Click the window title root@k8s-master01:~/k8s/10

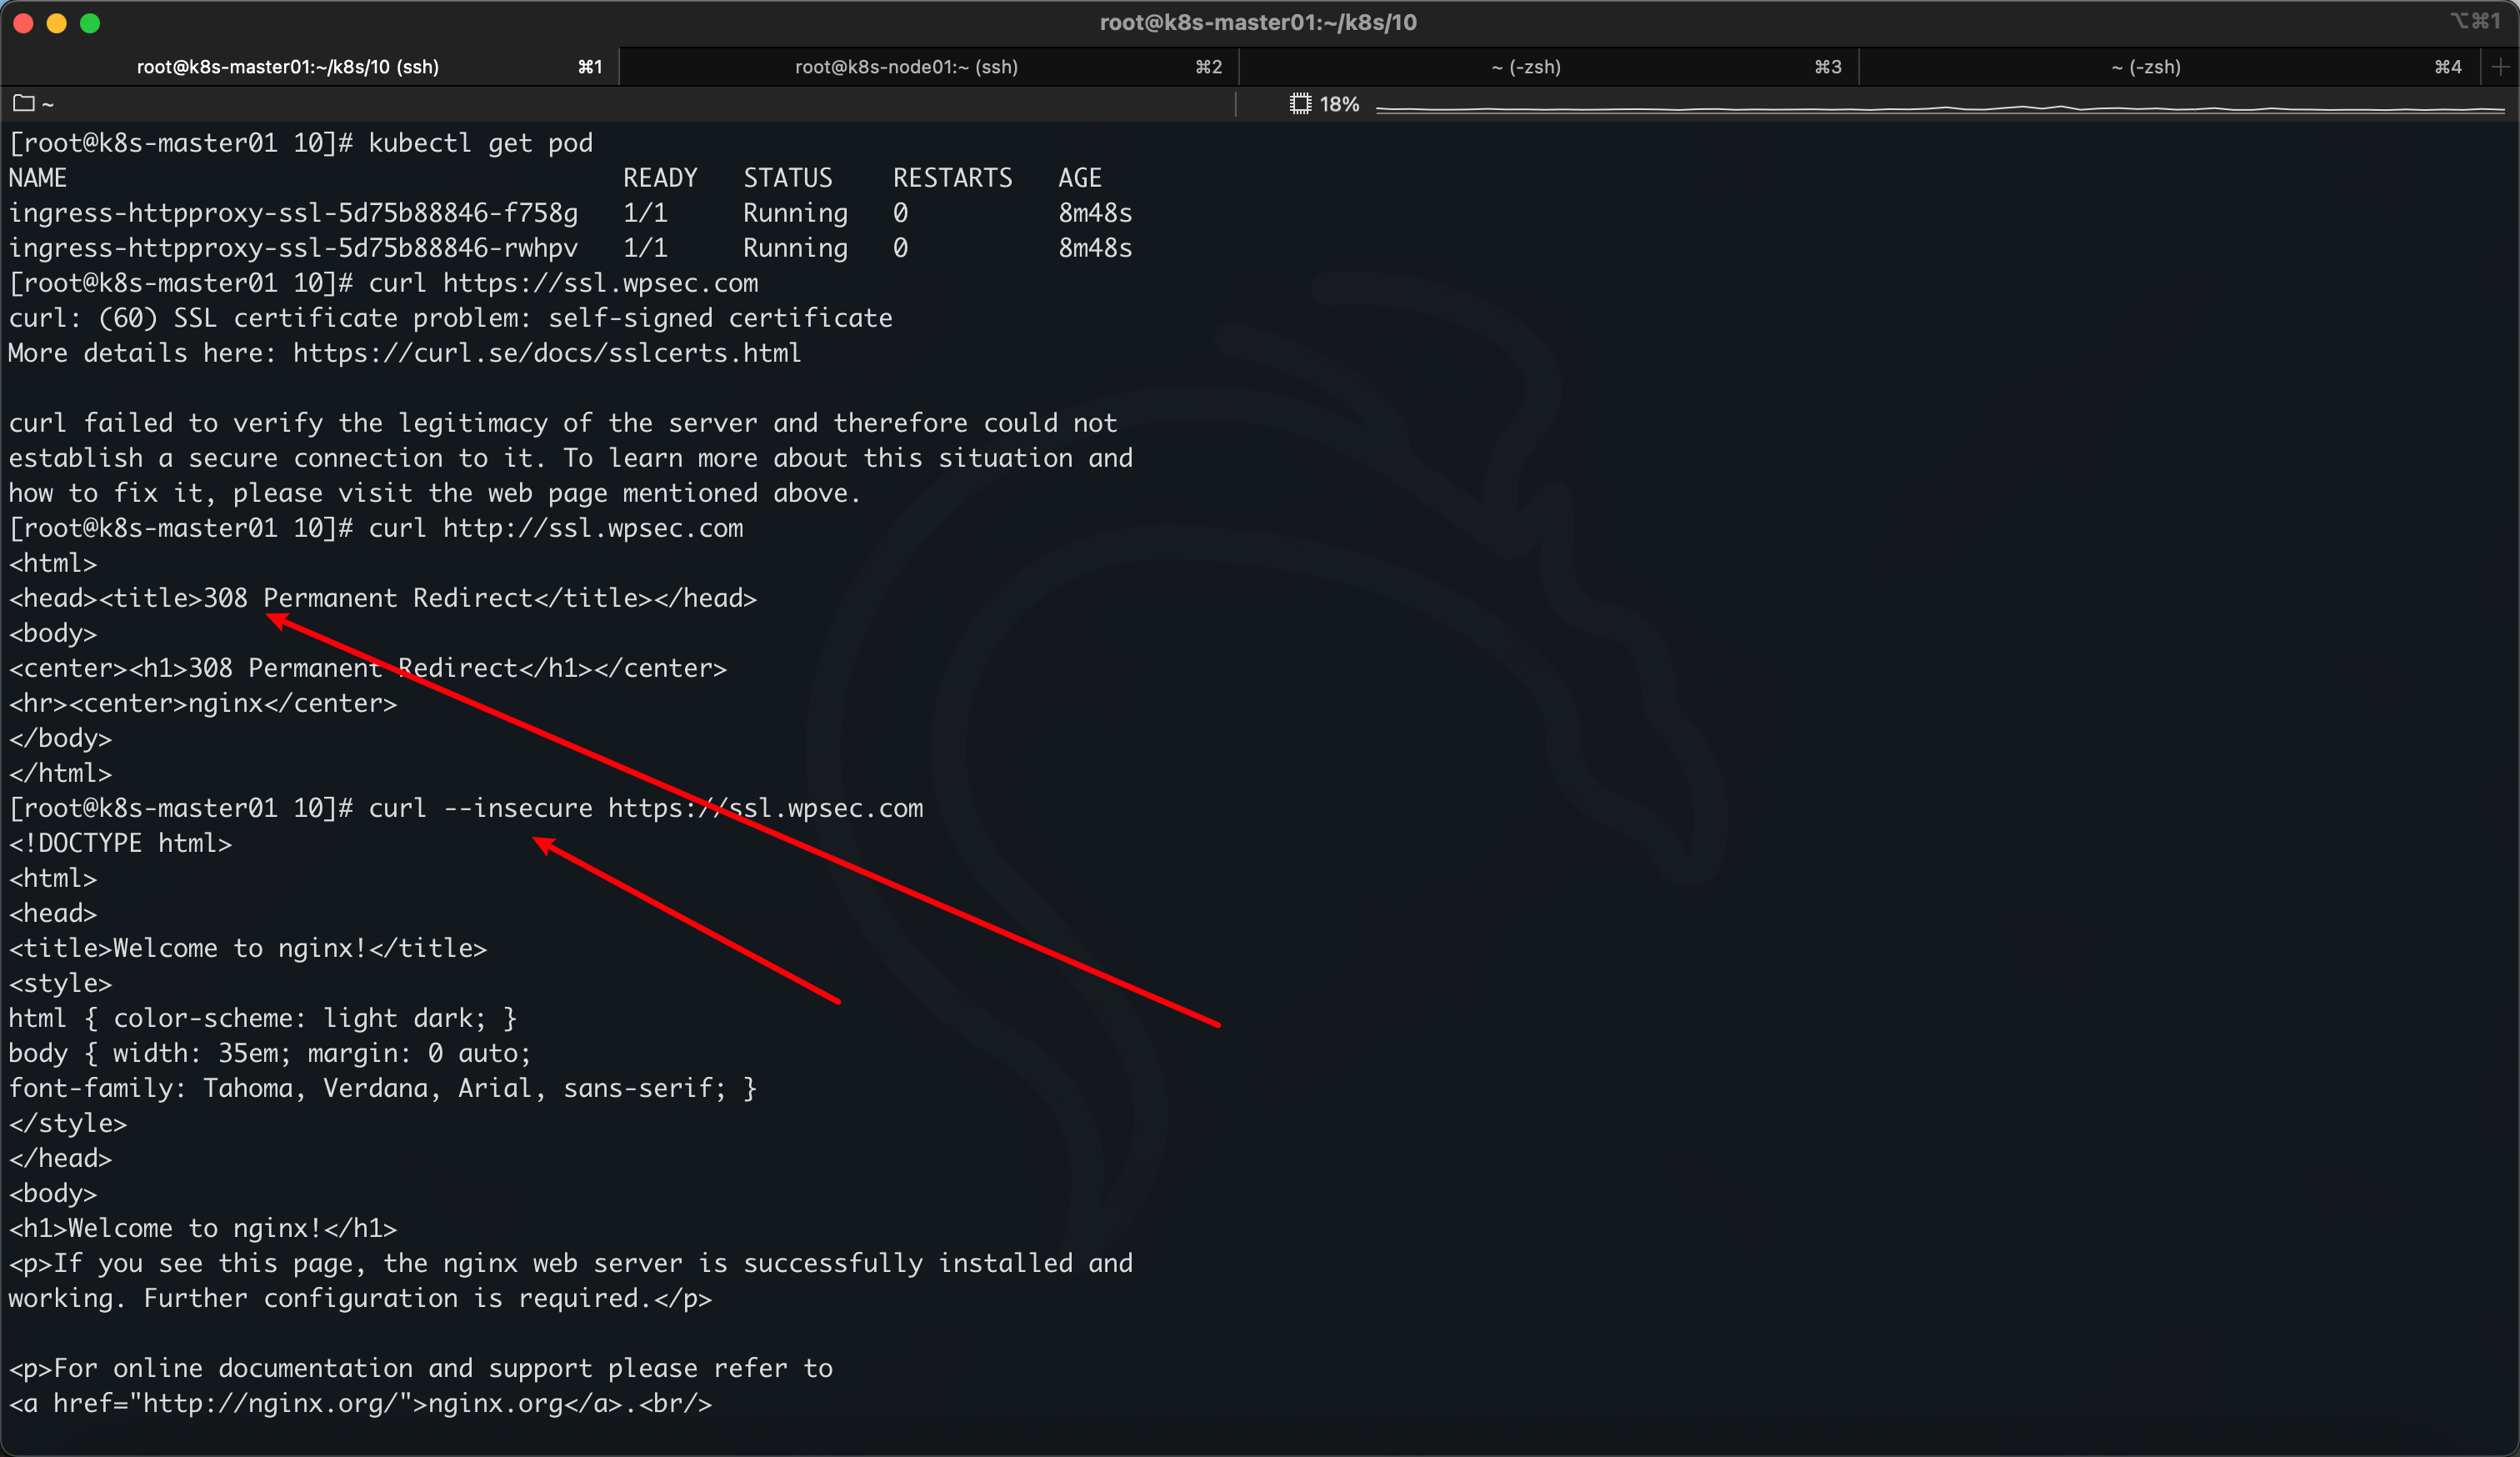click(x=1258, y=22)
